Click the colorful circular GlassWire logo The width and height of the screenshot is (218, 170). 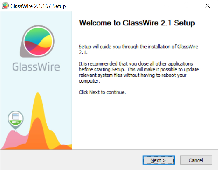(x=38, y=41)
